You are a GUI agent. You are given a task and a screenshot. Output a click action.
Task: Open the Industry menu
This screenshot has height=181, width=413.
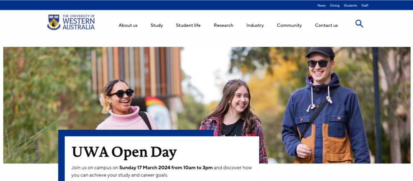255,25
